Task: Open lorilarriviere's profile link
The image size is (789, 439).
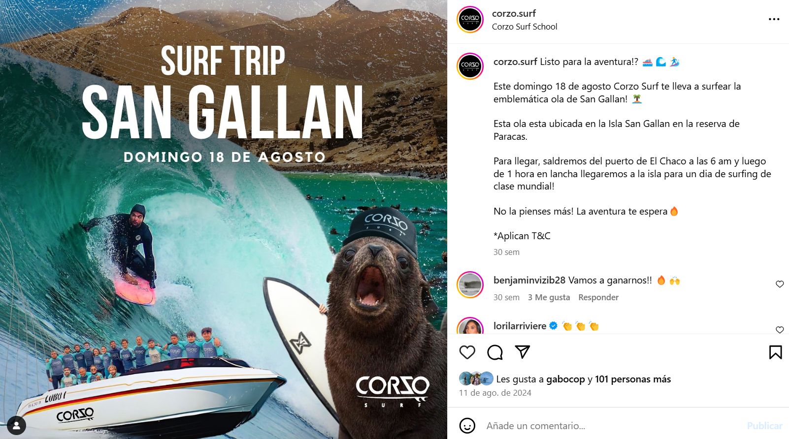Action: [x=520, y=326]
